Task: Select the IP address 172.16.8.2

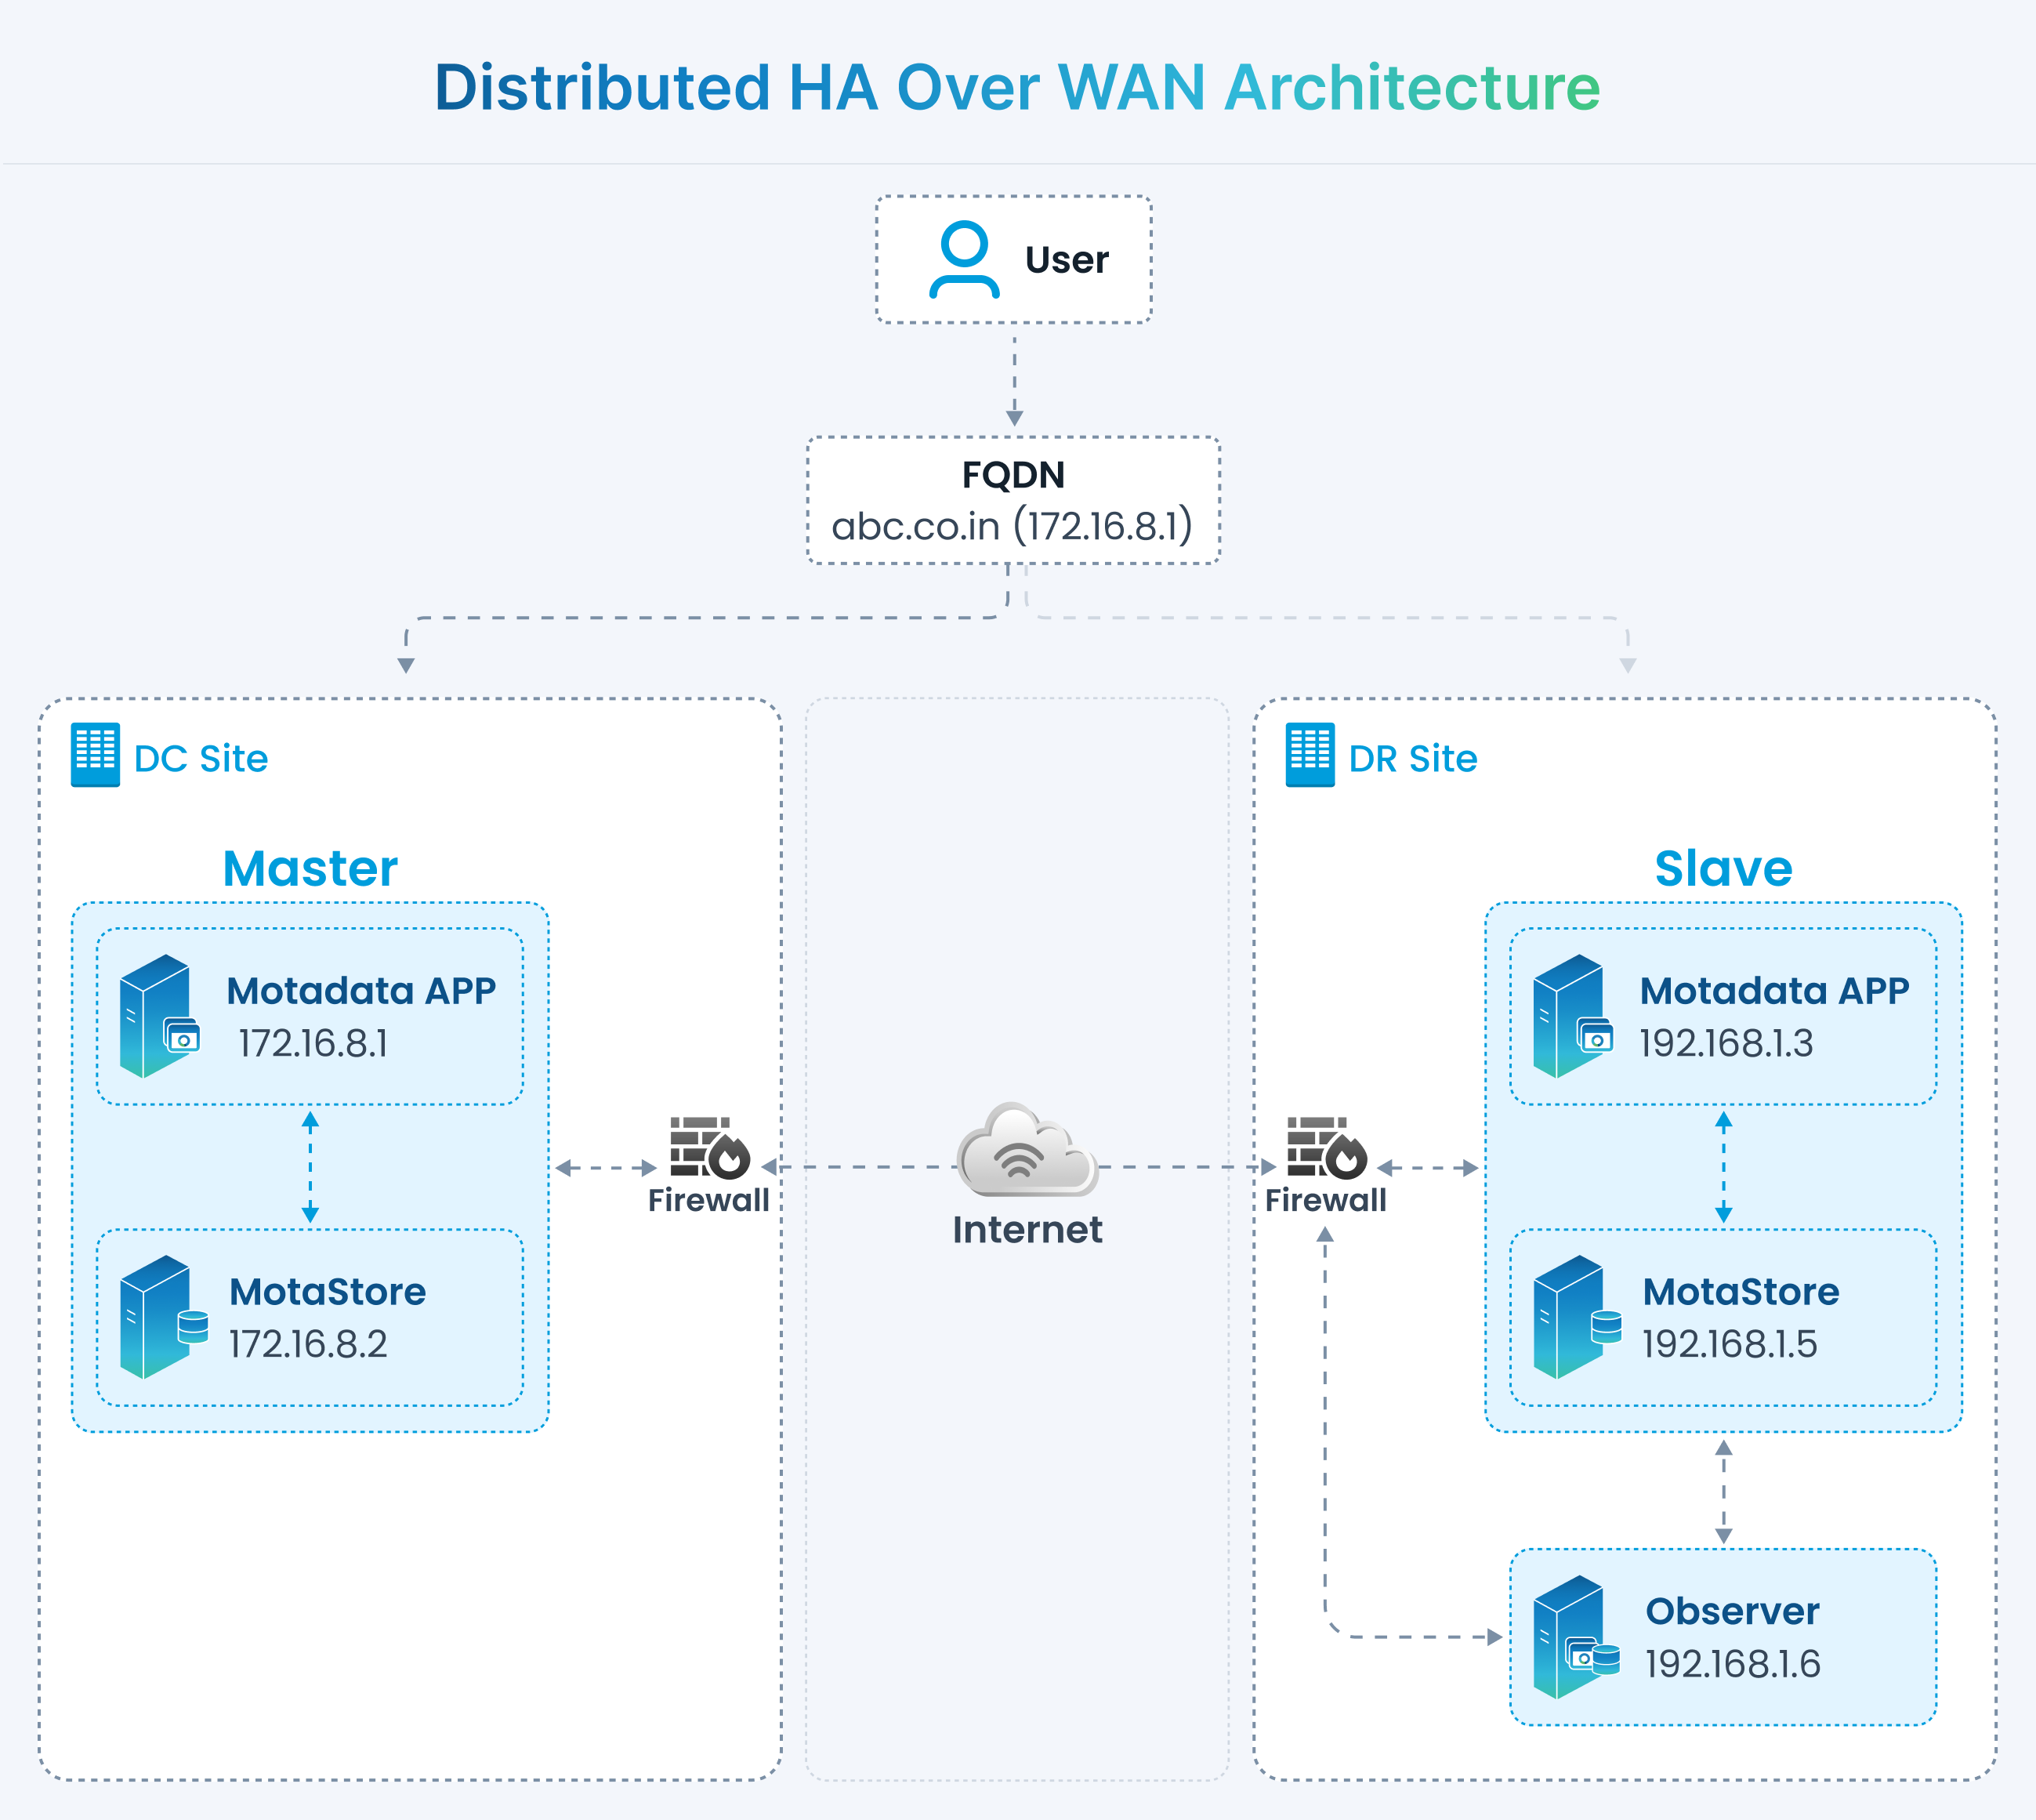Action: 308,1344
